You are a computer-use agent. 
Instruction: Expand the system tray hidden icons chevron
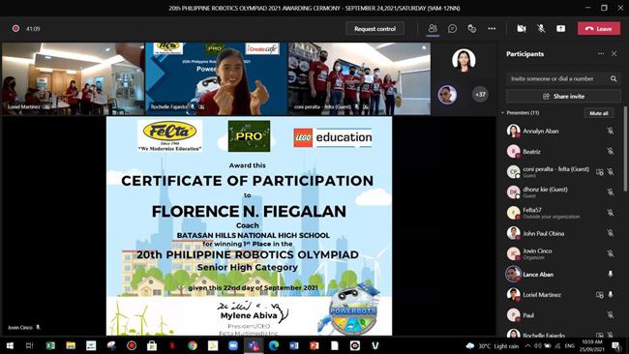tap(528, 345)
